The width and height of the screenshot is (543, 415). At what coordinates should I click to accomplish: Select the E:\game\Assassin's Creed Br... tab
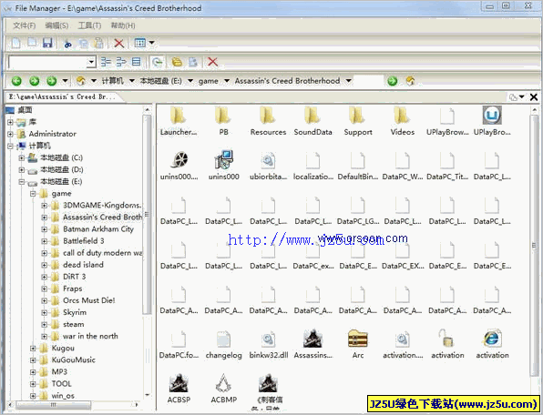pos(62,96)
